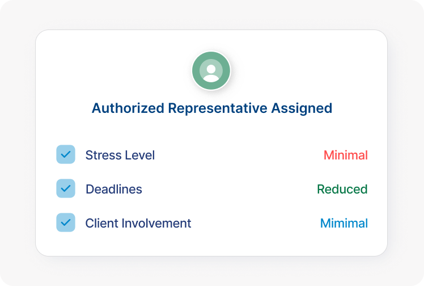Screen dimensions: 424x286
Task: Click the checkmark icon beside Deadlines
Action: pos(66,188)
